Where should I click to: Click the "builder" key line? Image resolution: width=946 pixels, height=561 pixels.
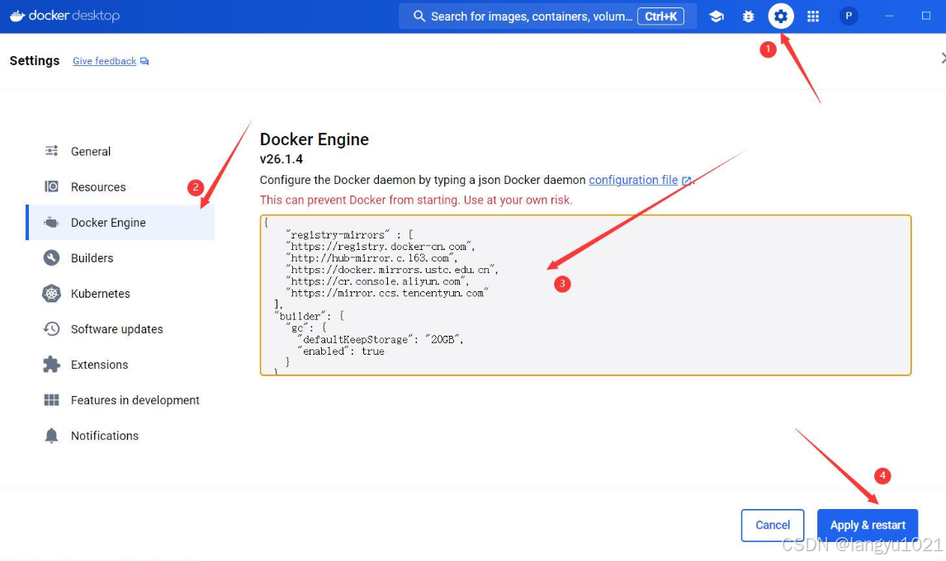point(309,316)
